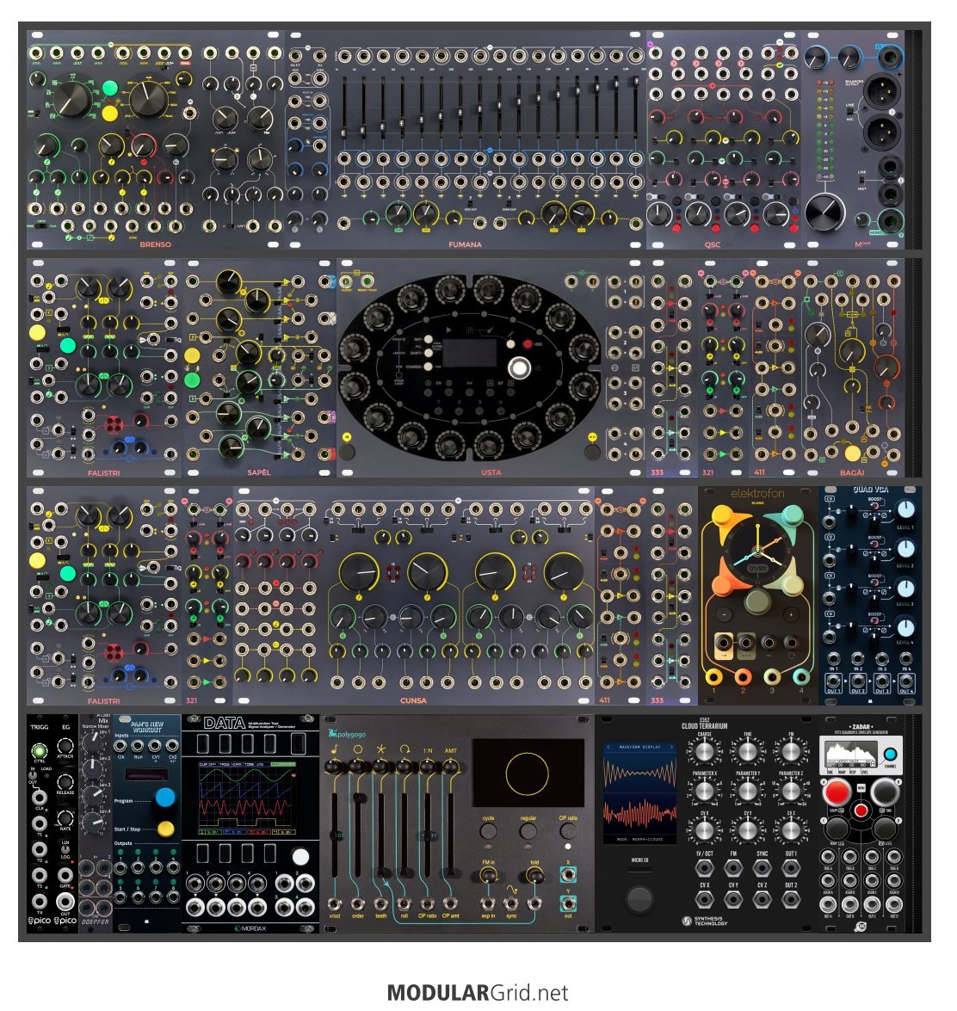
Task: Click the 1:N knob on Polygogo
Action: coord(427,767)
